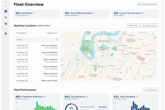Viewport: 165px width, 110px height.
Task: Click info icon next to Tons of Material Used
Action: pos(93,13)
